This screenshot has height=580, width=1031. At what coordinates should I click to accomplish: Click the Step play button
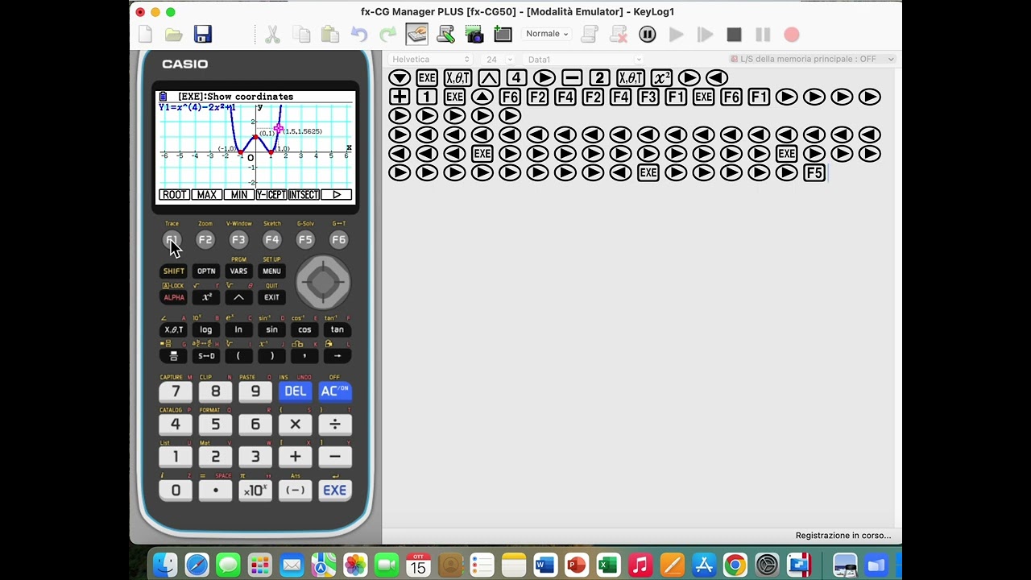click(x=706, y=35)
